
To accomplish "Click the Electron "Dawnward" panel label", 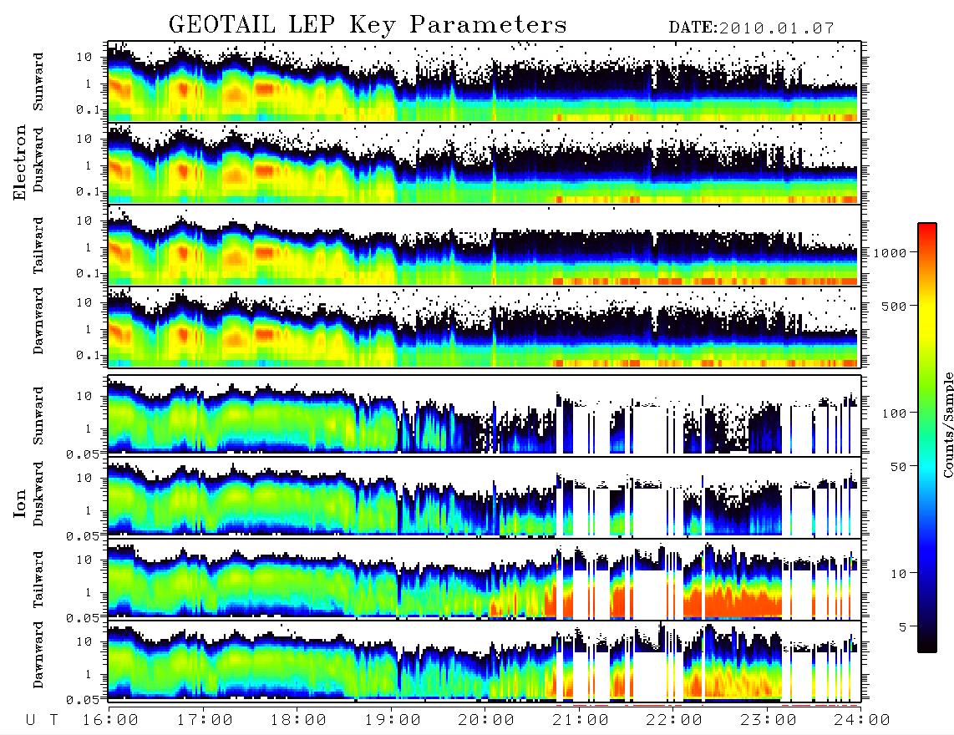I will coord(38,322).
